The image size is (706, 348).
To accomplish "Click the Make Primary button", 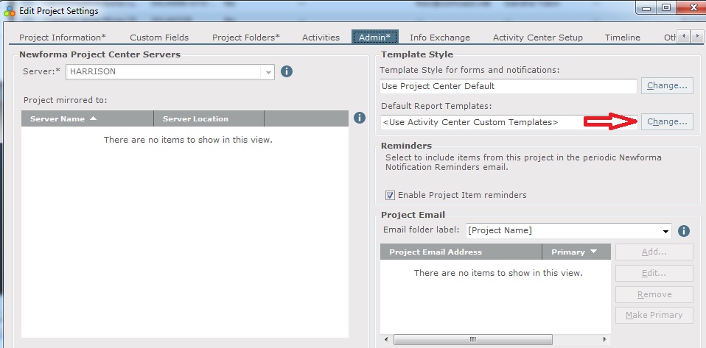I will tap(654, 315).
